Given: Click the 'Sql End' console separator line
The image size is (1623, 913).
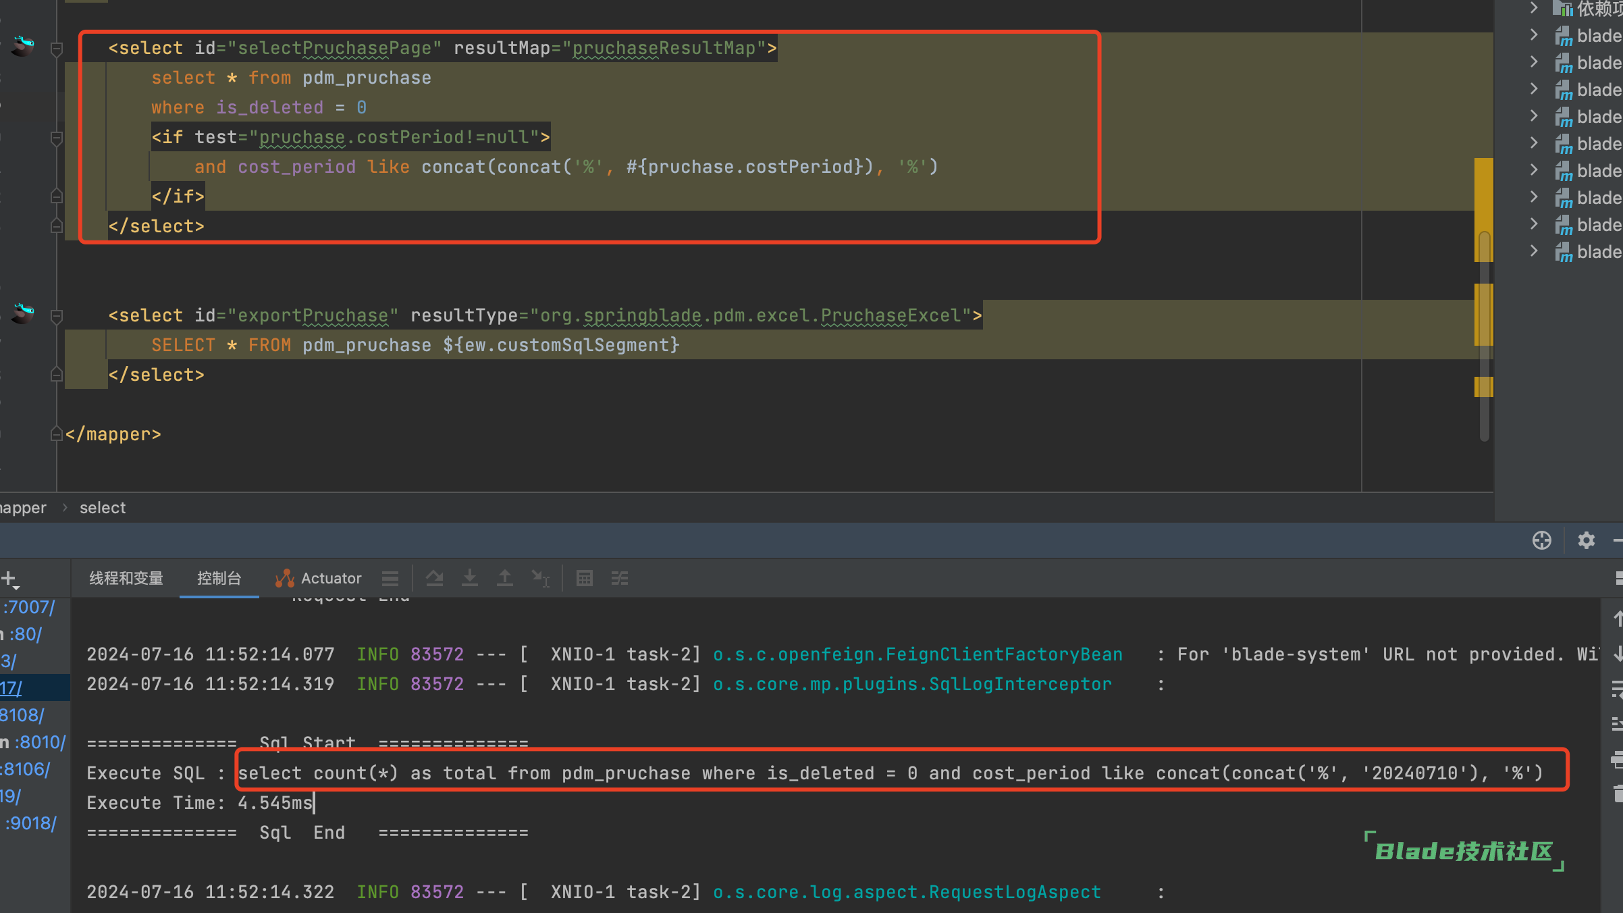Looking at the screenshot, I should pos(308,833).
